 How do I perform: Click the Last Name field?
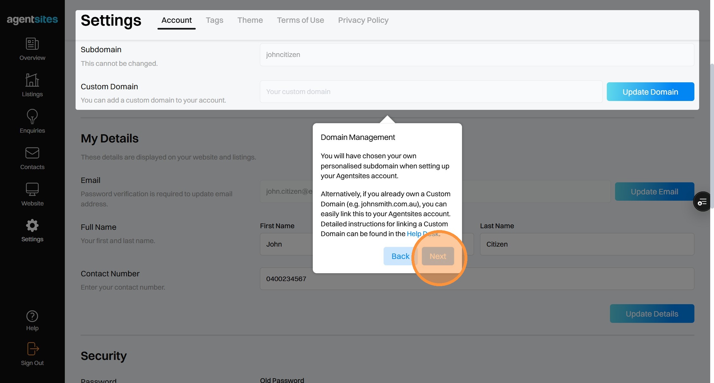(587, 244)
